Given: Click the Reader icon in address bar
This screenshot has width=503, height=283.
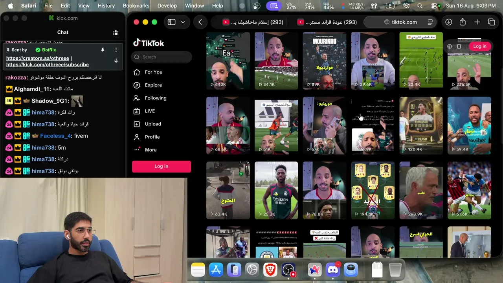Looking at the screenshot, I should coord(430,22).
